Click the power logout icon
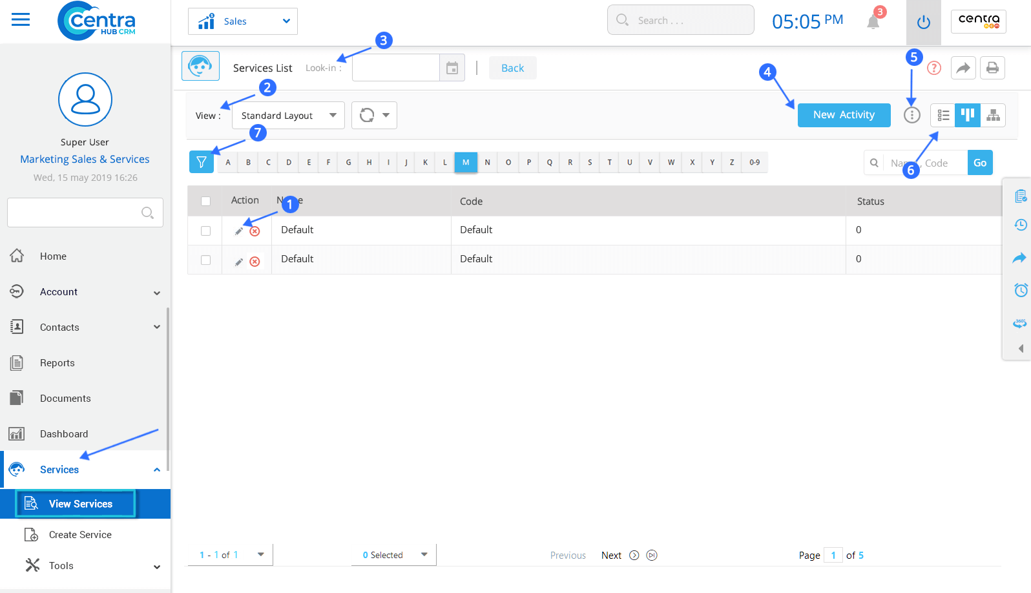This screenshot has width=1031, height=593. [x=924, y=22]
